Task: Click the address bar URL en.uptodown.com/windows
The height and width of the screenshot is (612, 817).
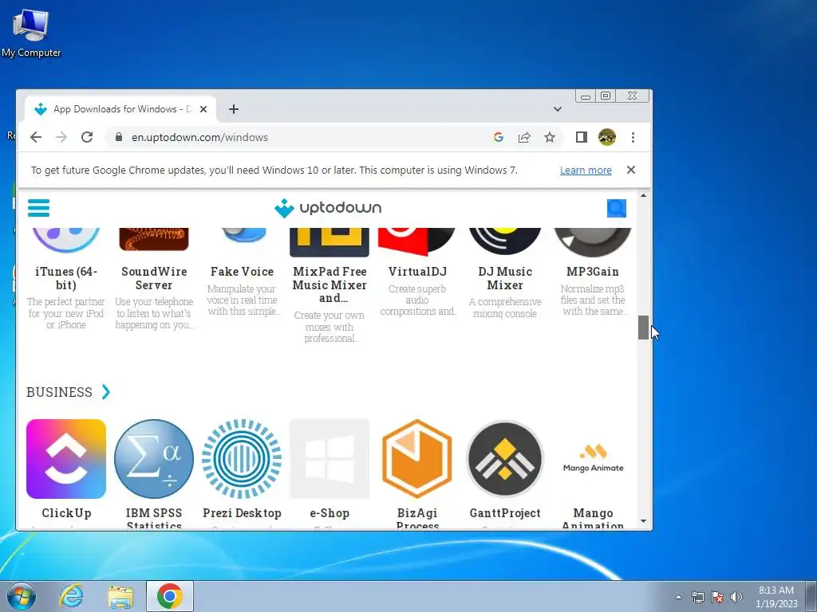Action: point(199,137)
